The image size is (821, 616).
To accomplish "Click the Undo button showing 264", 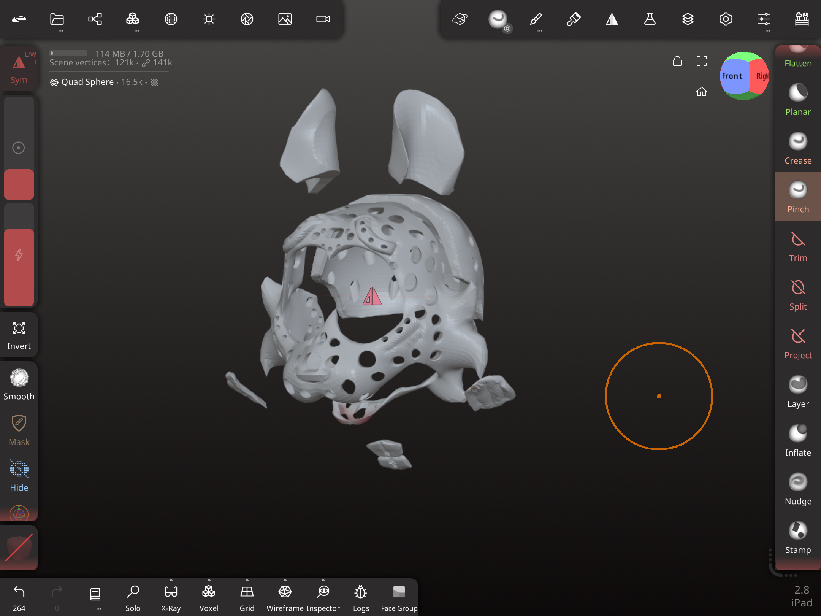I will click(x=19, y=597).
